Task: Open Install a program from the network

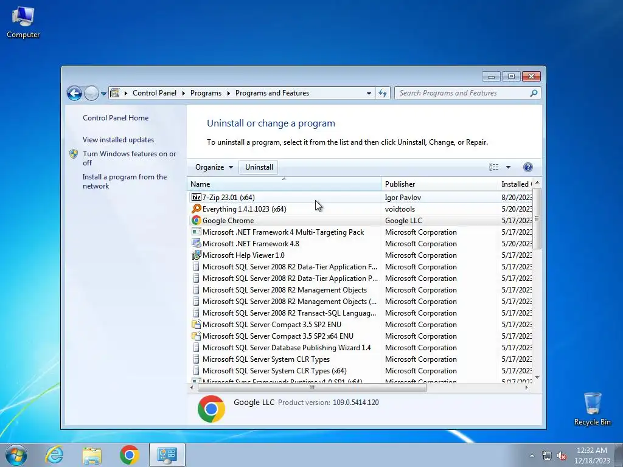Action: click(x=125, y=181)
